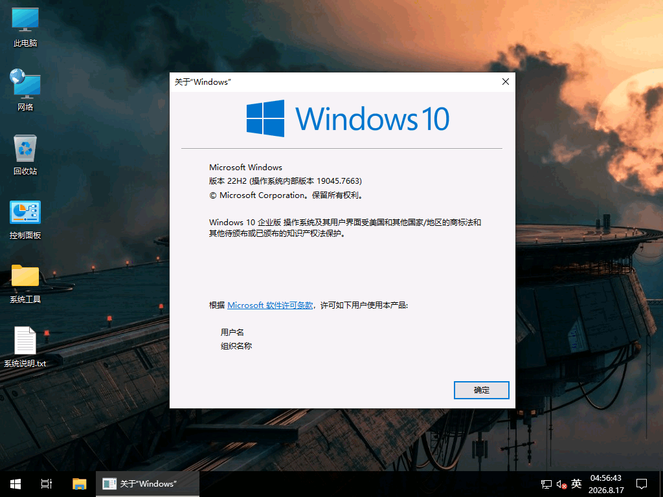Select the 回收站 recycle bin icon
This screenshot has height=497, width=663.
click(25, 155)
